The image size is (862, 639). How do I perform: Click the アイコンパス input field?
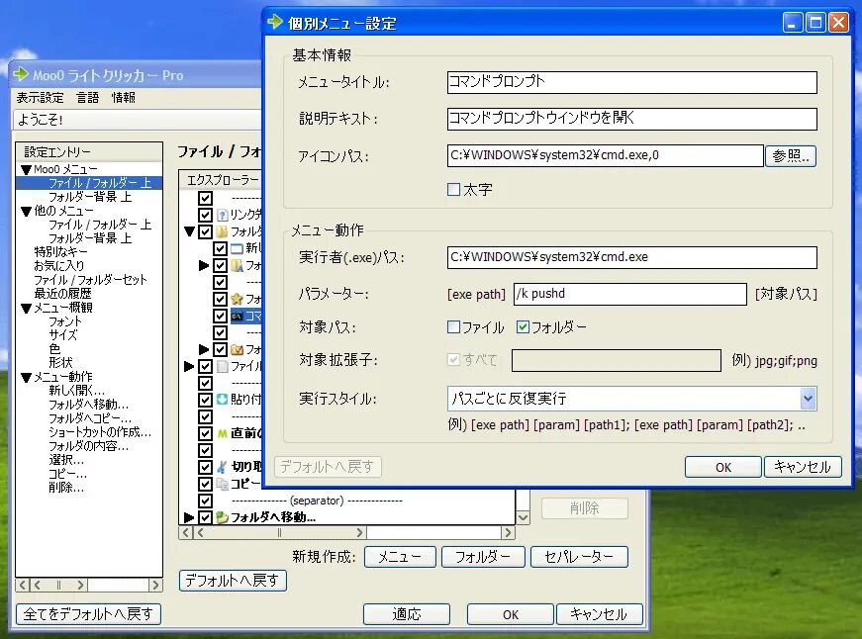[x=606, y=156]
